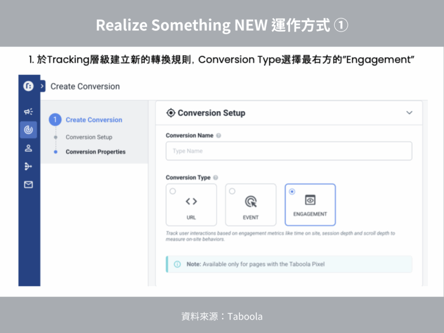Viewport: 444px width, 333px height.
Task: Click the help icon beside Conversion Type
Action: (215, 177)
